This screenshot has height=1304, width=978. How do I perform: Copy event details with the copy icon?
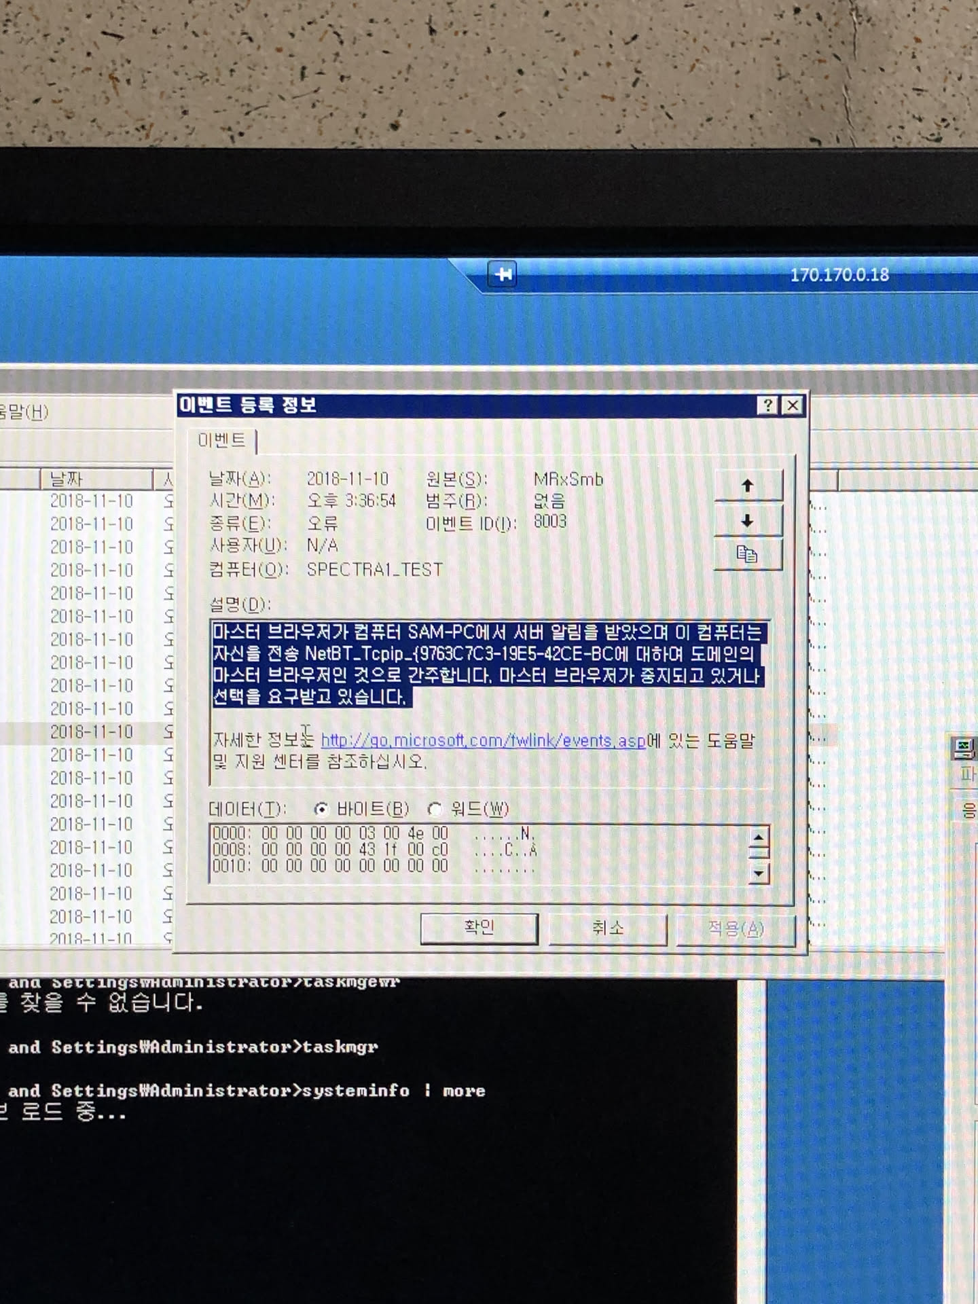[748, 555]
